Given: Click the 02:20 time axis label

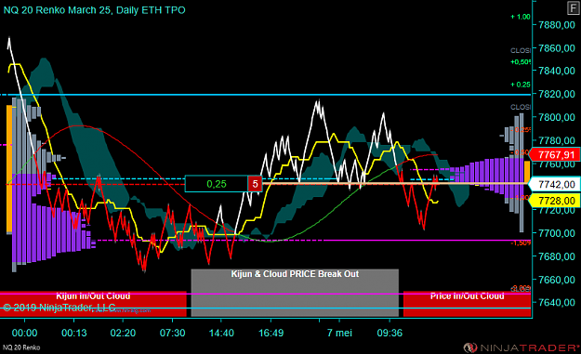Looking at the screenshot, I should (x=123, y=333).
